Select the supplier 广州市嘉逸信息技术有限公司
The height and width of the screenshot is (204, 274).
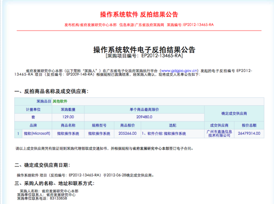coord(219,133)
